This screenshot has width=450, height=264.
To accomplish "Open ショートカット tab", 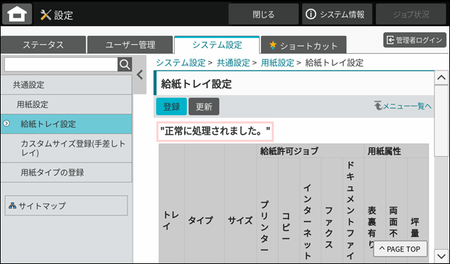I will (304, 45).
